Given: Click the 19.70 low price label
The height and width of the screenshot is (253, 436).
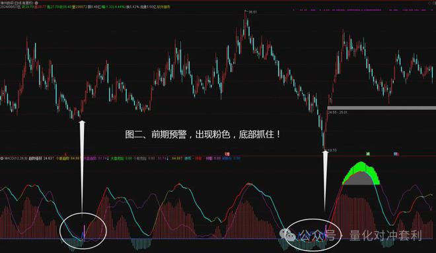Looking at the screenshot, I should point(332,150).
